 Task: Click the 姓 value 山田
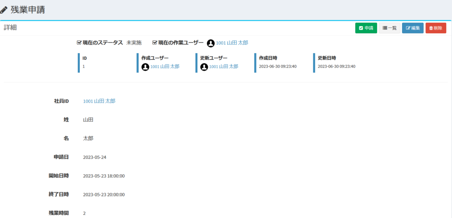point(88,120)
